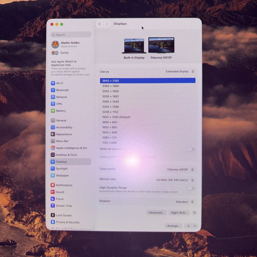Open Appearance icon in sidebar
Screen dimensions: 257x257
(53, 134)
